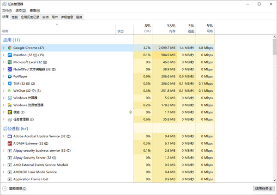Switch to the 服务 tab
The image size is (277, 195).
coord(79,17)
